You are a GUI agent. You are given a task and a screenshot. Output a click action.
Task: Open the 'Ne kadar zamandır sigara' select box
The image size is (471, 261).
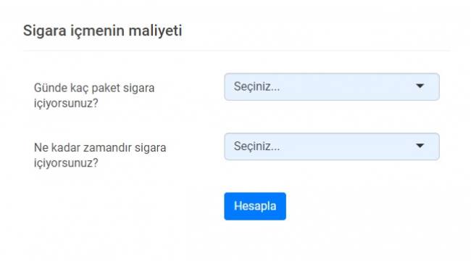332,146
